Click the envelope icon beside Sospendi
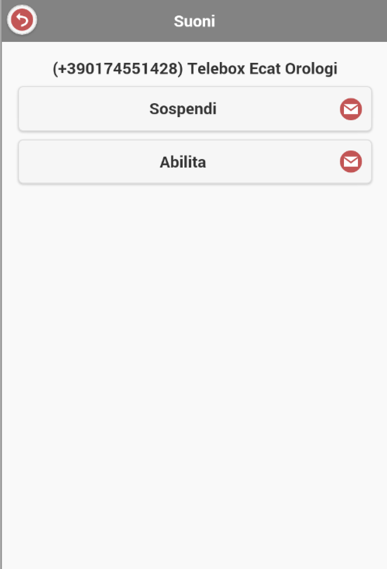This screenshot has width=387, height=569. 351,109
